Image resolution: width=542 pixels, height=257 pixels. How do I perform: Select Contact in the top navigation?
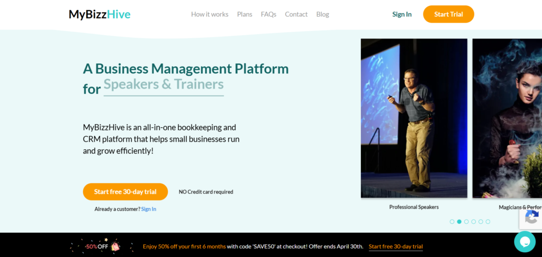click(x=296, y=14)
